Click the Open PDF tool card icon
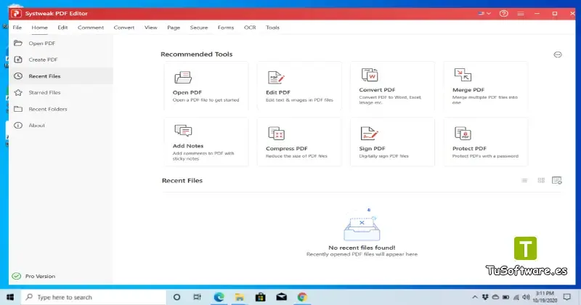The width and height of the screenshot is (581, 305). pos(183,77)
